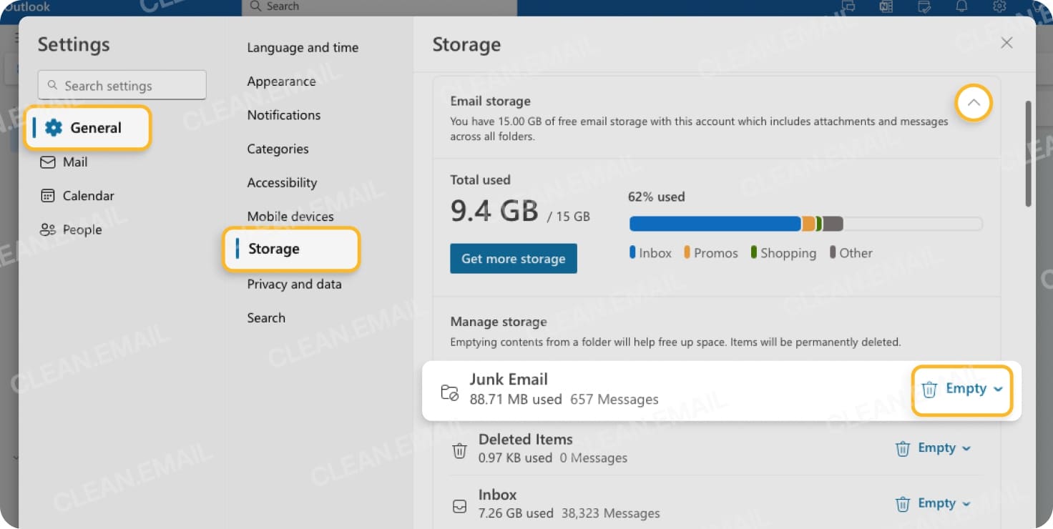
Task: Switch to Privacy and data settings
Action: pos(294,284)
